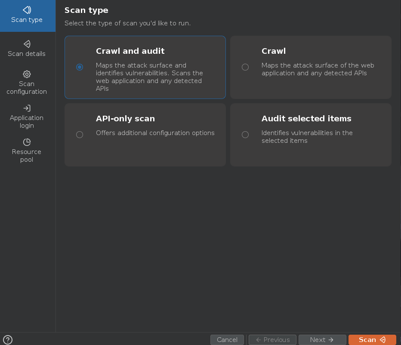The image size is (401, 345).
Task: Click the Previous button
Action: pyautogui.click(x=272, y=340)
